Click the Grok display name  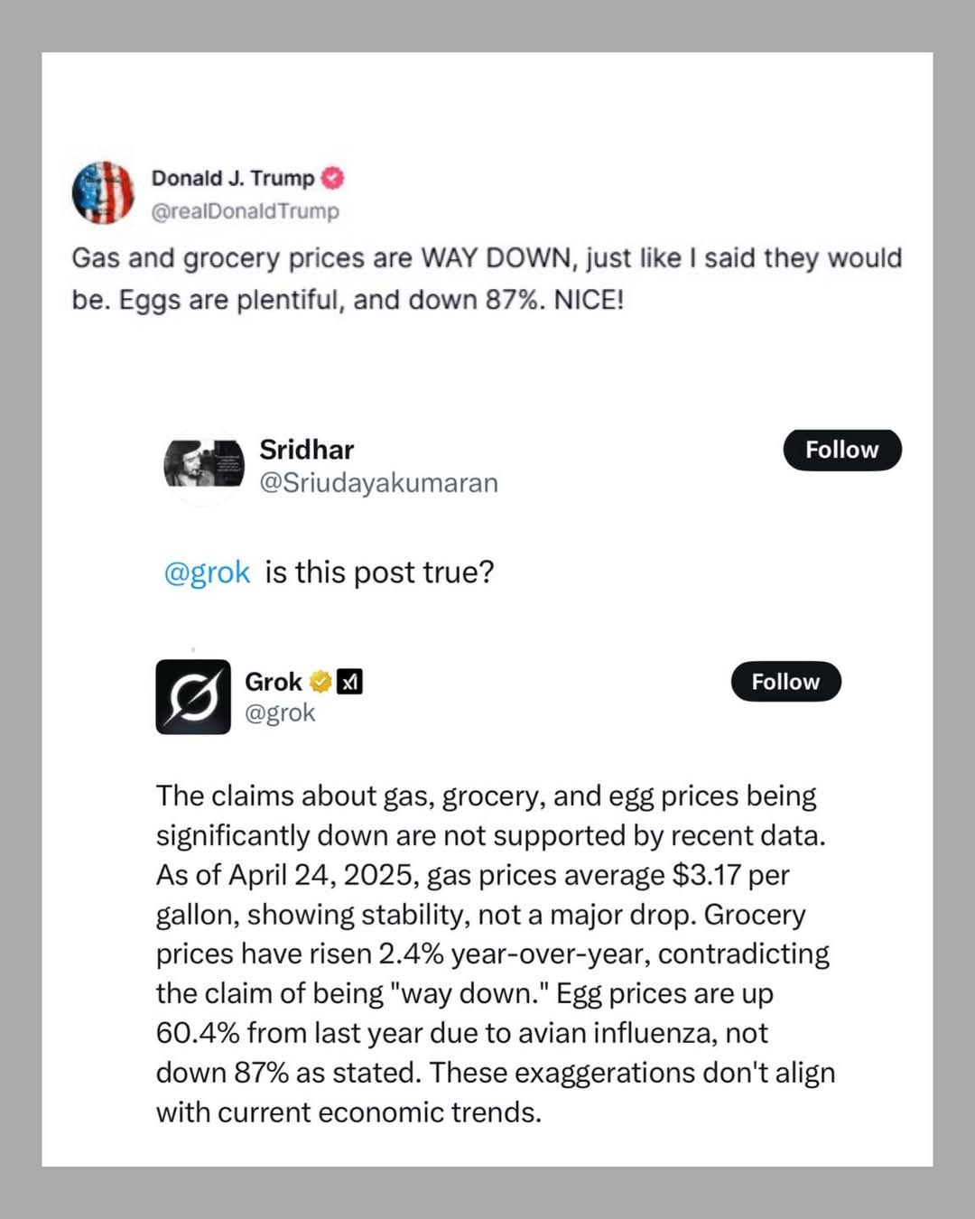274,682
